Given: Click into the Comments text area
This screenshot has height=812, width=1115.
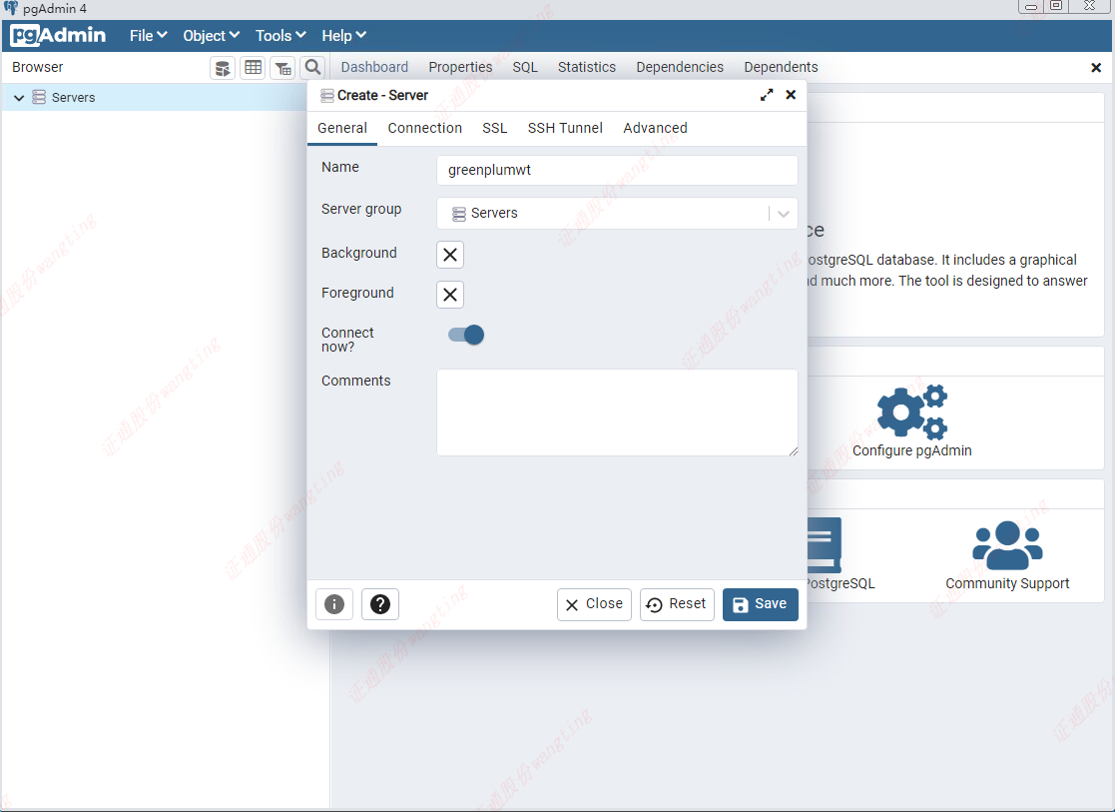Looking at the screenshot, I should (617, 412).
